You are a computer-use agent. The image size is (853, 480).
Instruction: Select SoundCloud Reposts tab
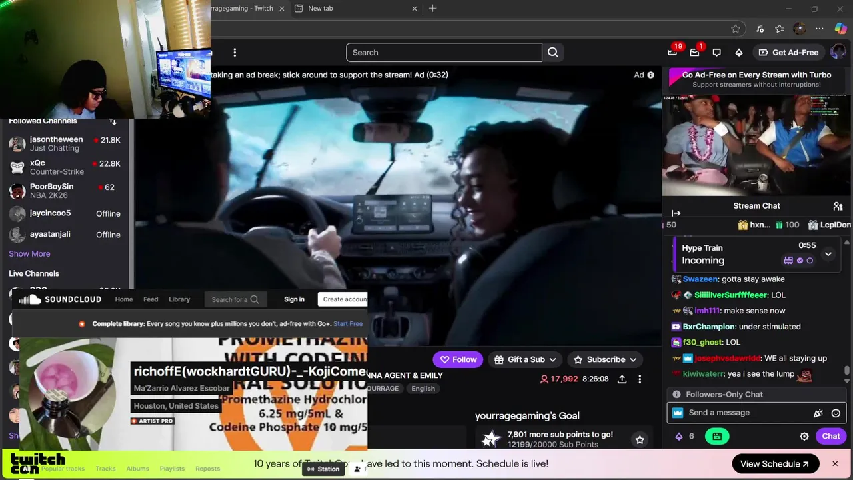click(207, 469)
